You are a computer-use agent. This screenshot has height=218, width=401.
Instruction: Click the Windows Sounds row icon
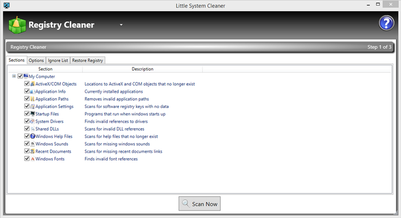[33, 144]
